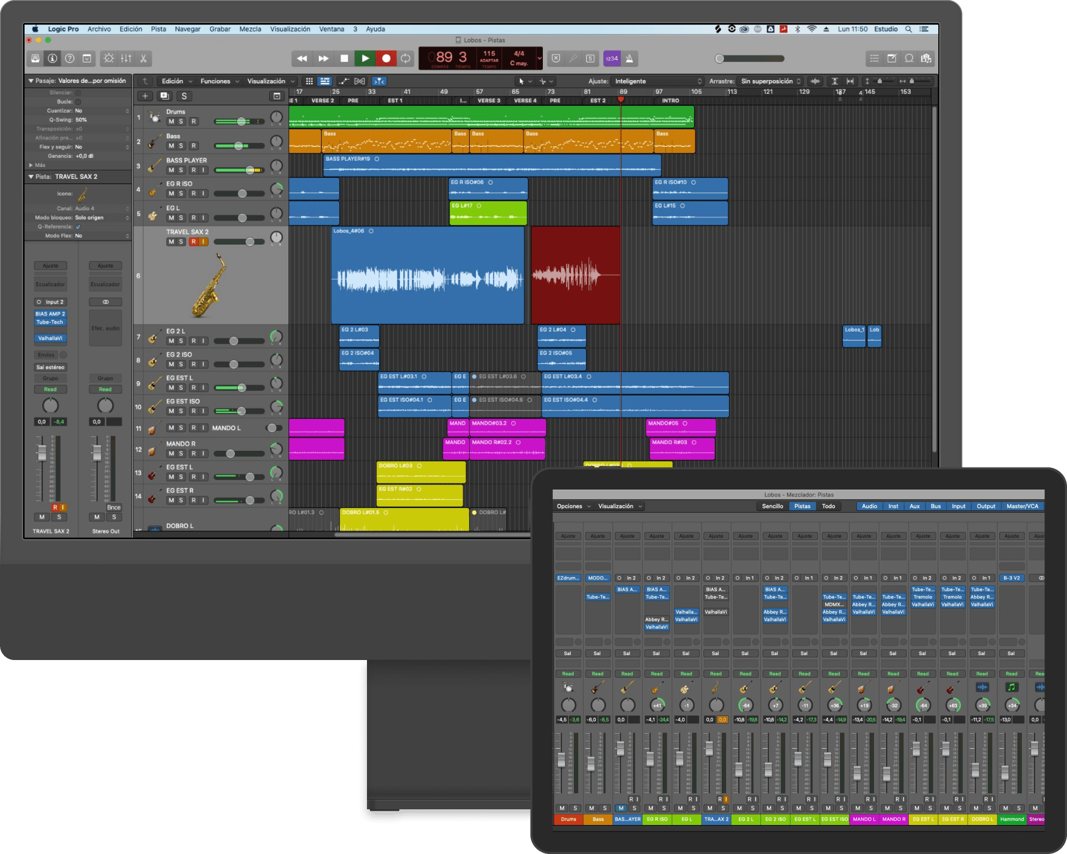Open the Apple Loops browser icon
Screen dimensions: 1067x854
(x=909, y=58)
